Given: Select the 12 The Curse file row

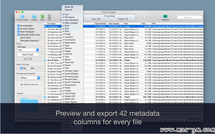Looking at the screenshot, I should pyautogui.click(x=124, y=94).
